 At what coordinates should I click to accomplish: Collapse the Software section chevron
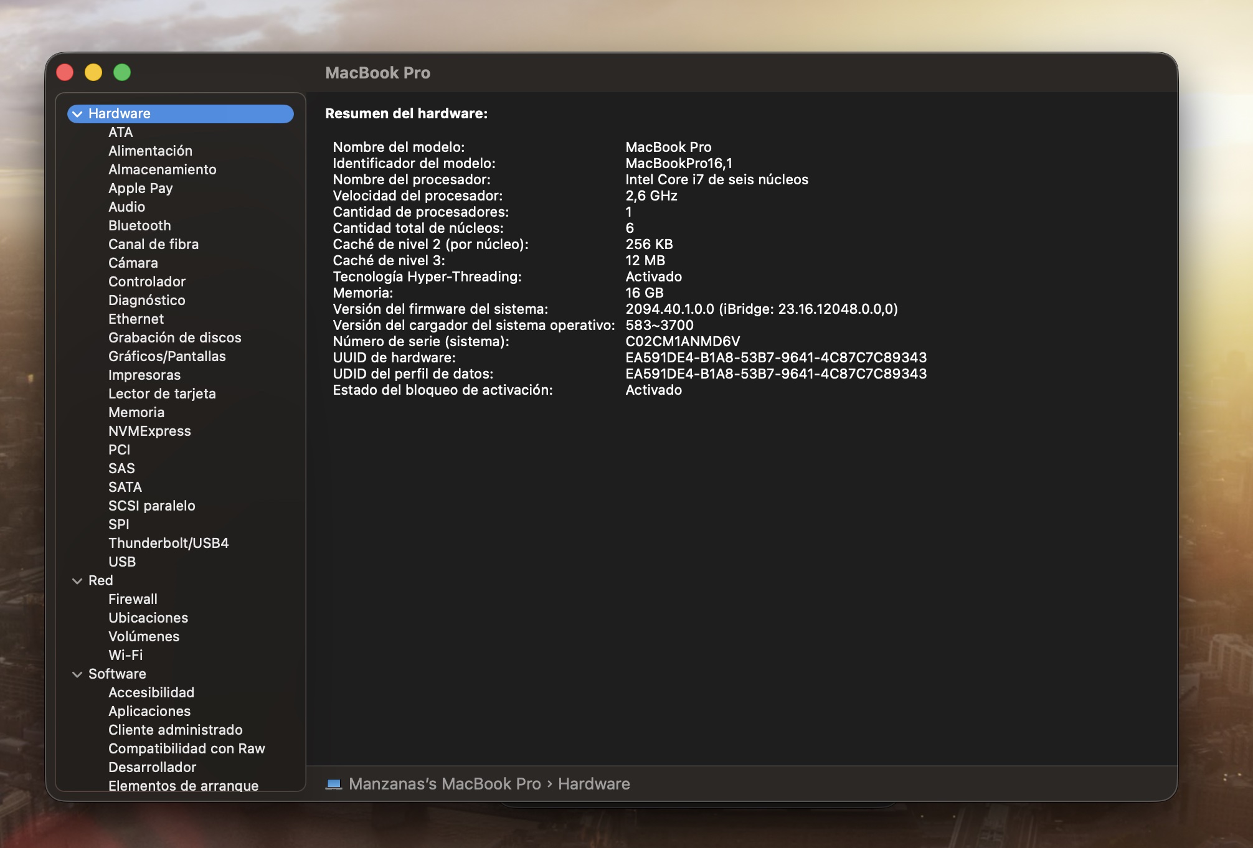tap(77, 674)
